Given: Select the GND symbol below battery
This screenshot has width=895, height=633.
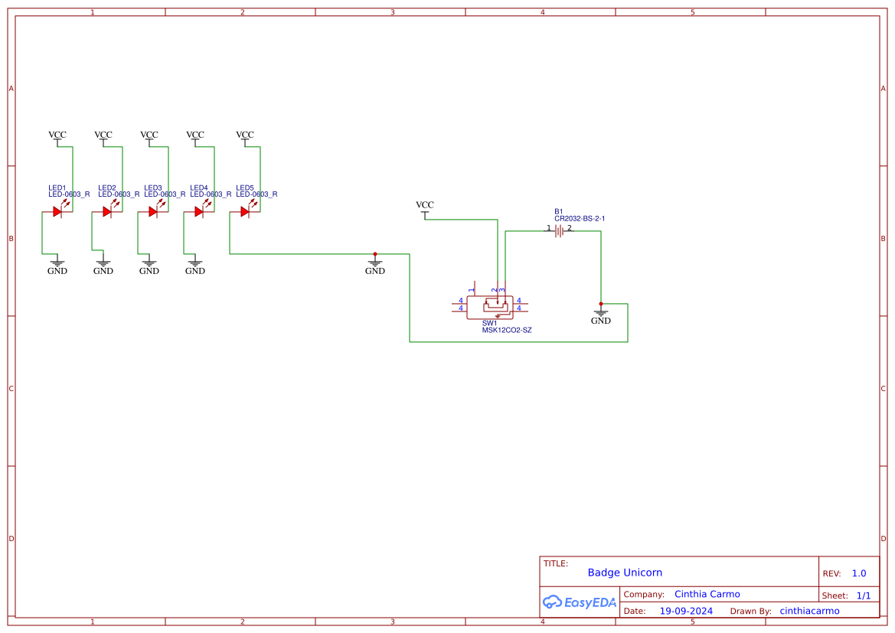Looking at the screenshot, I should [600, 317].
